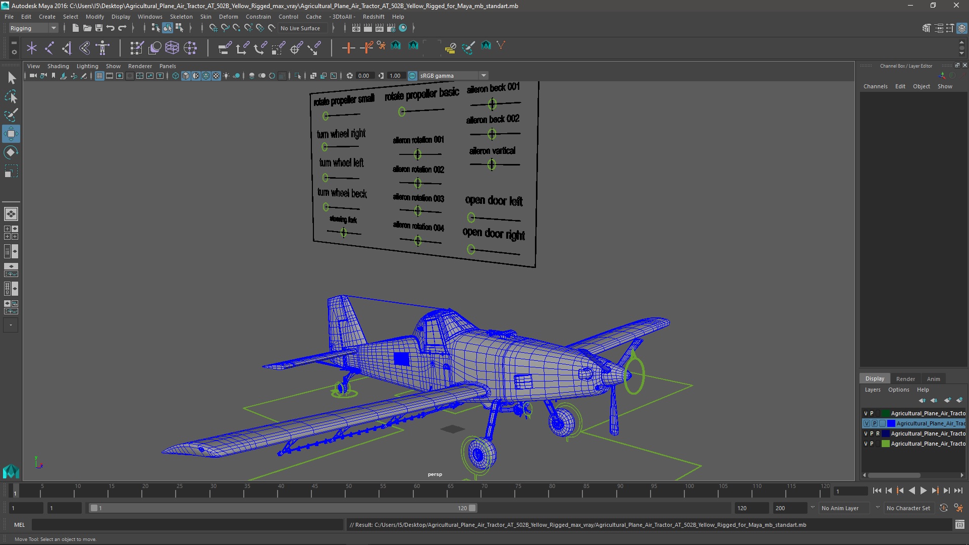Viewport: 969px width, 545px height.
Task: Open the viewport Shading menu
Action: pos(58,66)
